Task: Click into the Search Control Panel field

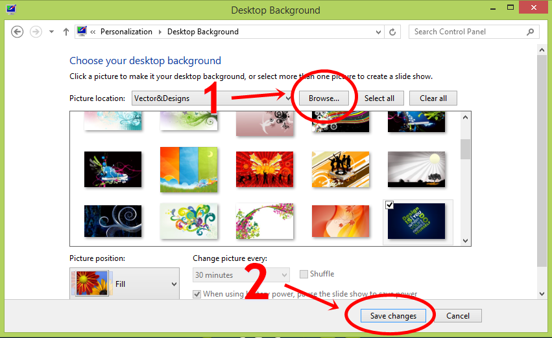Action: (x=474, y=32)
